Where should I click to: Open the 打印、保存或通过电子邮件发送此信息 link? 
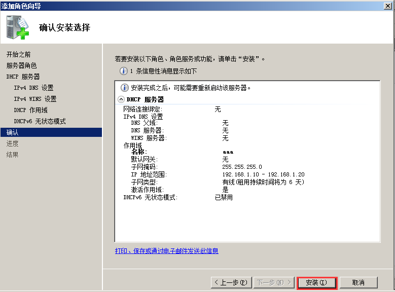pos(166,251)
